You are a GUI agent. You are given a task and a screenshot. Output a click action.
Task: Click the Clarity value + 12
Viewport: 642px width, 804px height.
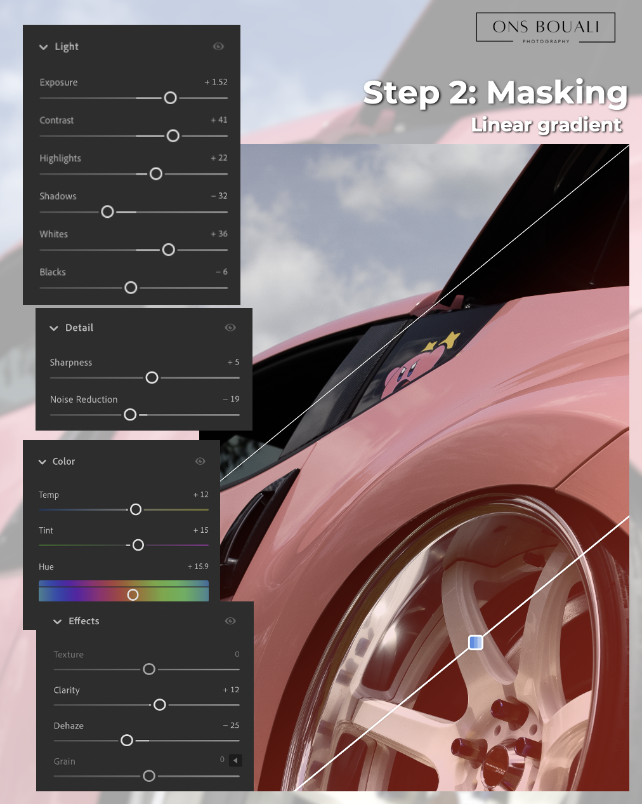pos(231,690)
